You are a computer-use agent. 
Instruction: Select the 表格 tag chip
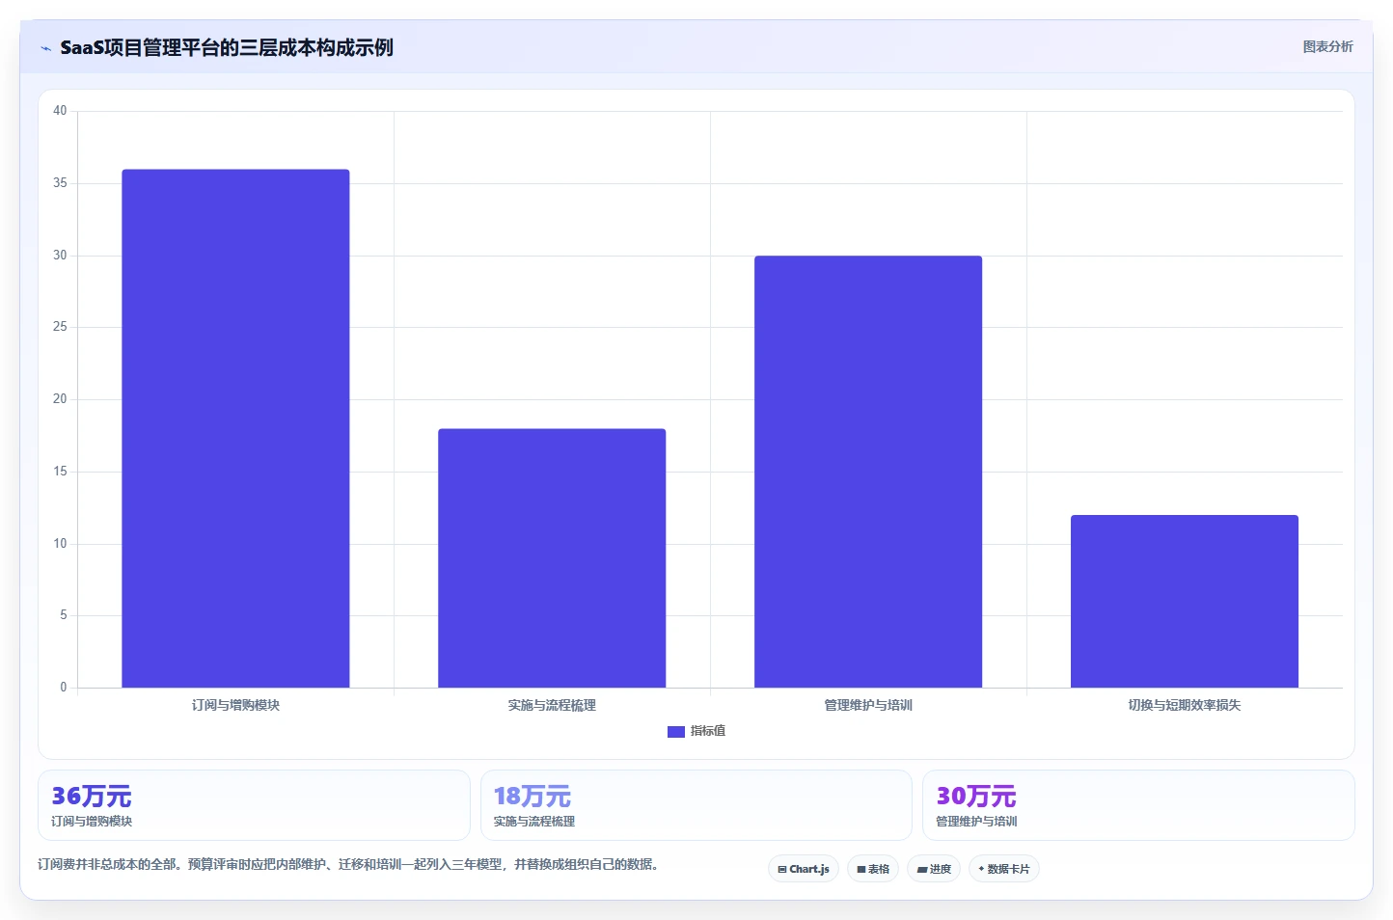coord(873,869)
